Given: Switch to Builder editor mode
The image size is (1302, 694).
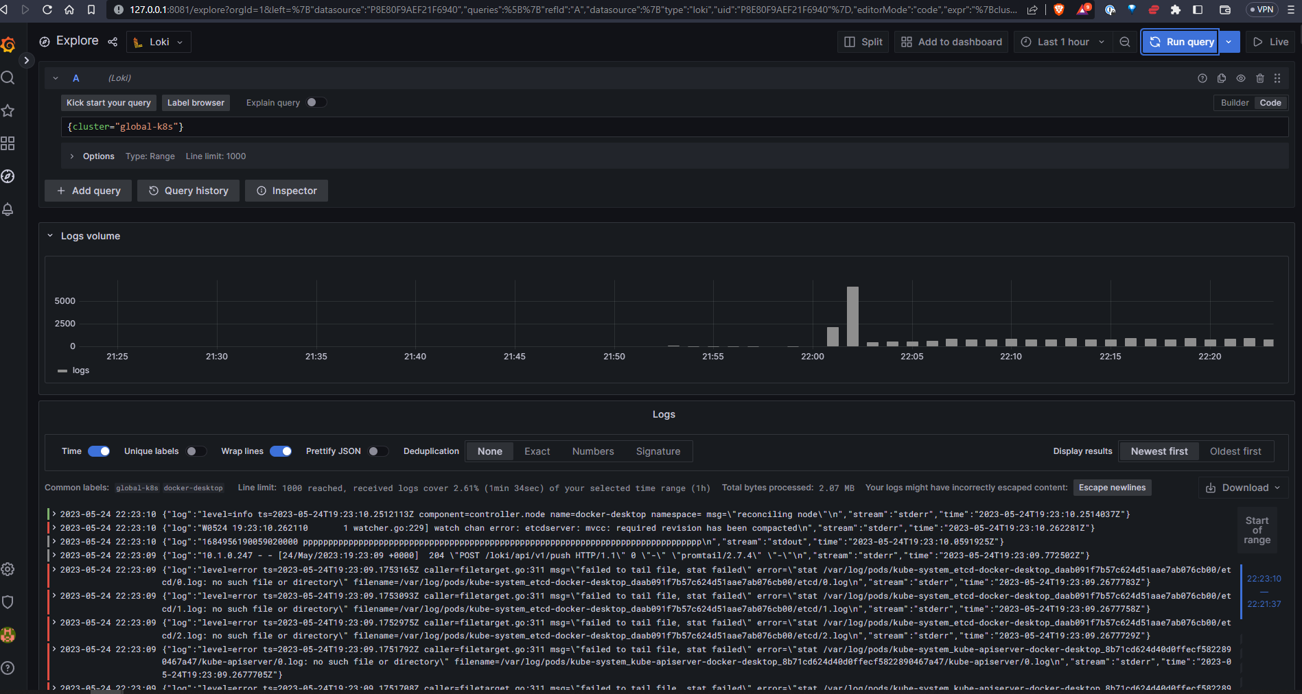Looking at the screenshot, I should click(x=1235, y=103).
